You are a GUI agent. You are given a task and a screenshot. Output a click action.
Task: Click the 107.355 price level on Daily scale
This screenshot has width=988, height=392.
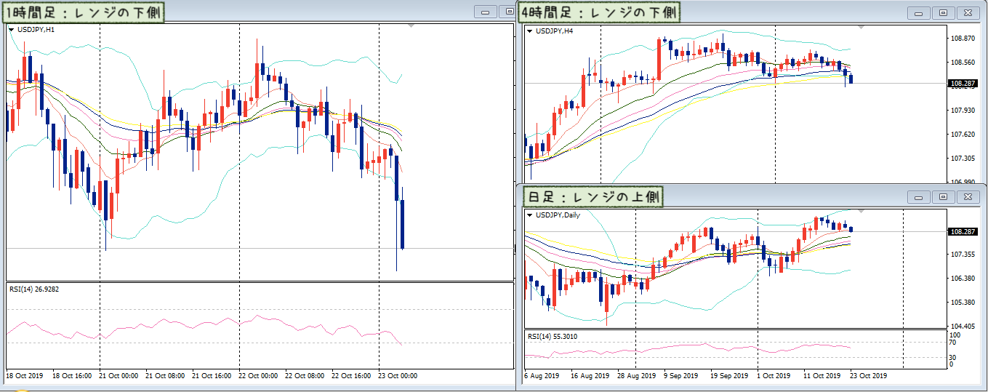point(963,255)
